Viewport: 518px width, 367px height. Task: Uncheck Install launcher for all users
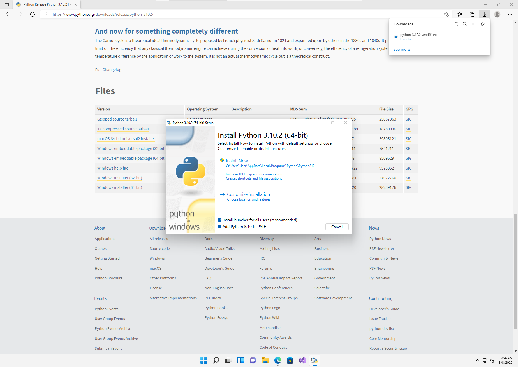(x=220, y=220)
